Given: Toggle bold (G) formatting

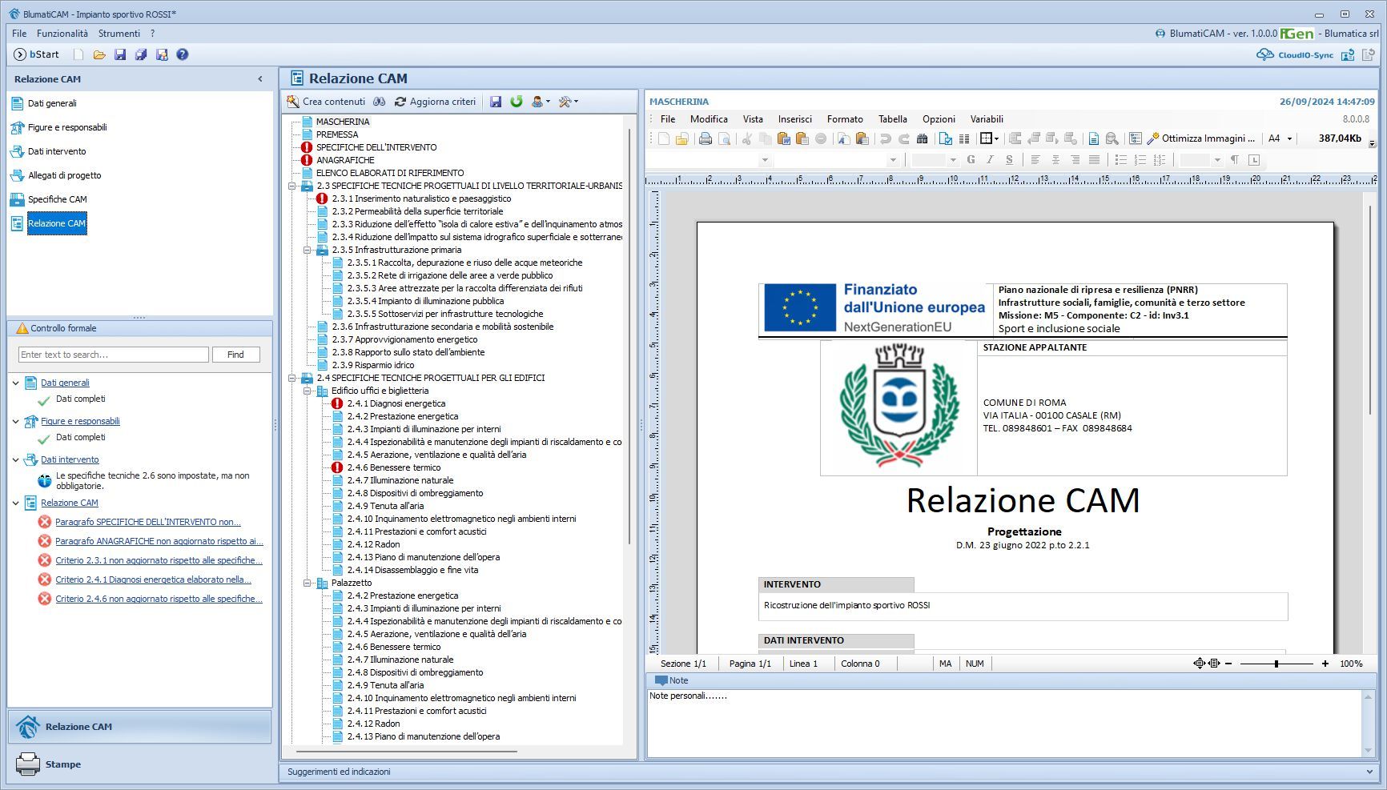Looking at the screenshot, I should tap(971, 160).
